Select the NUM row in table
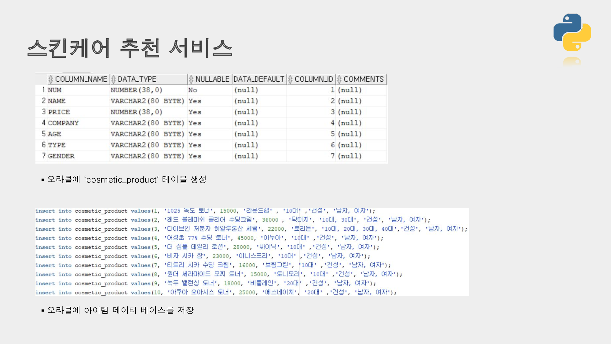The image size is (611, 344). 55,90
